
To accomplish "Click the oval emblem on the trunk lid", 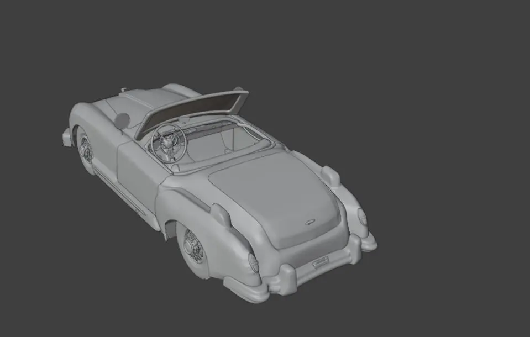I will pos(310,222).
